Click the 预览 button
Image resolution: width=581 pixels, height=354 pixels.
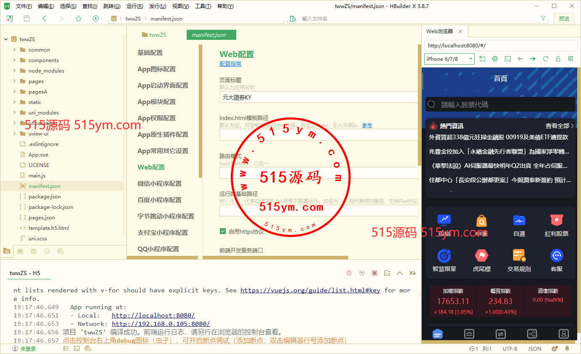[564, 18]
